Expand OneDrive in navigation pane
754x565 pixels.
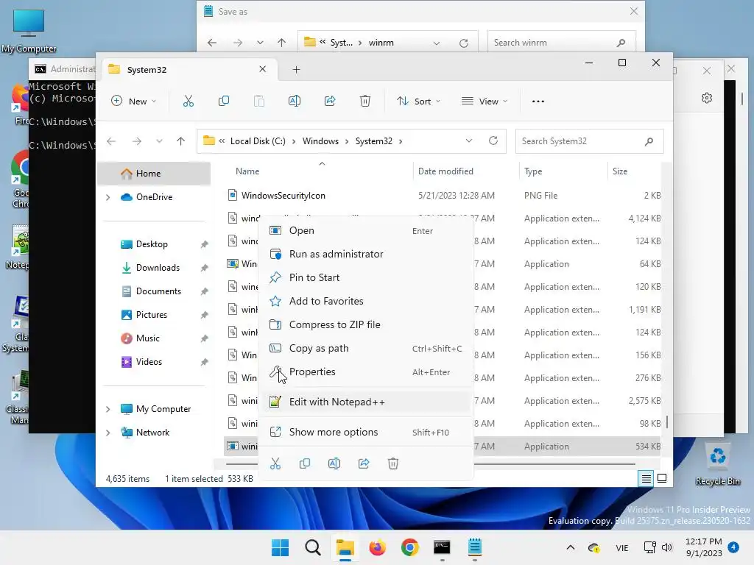click(x=108, y=197)
